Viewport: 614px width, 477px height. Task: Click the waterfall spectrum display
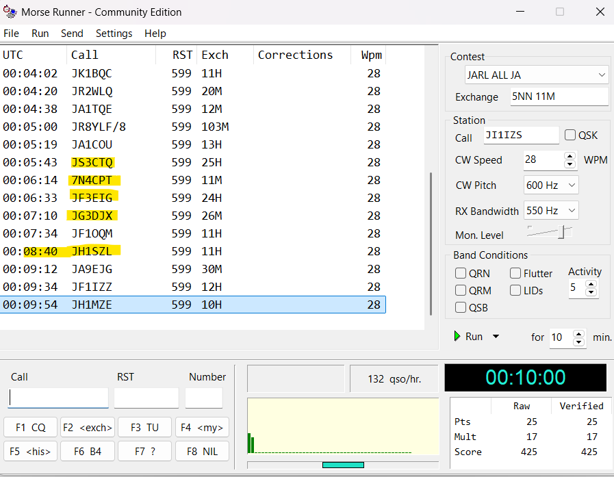(x=343, y=426)
